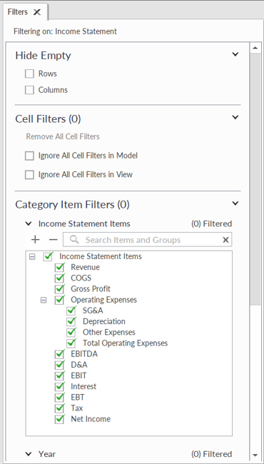Clear search with the X icon
The width and height of the screenshot is (264, 464).
[225, 240]
